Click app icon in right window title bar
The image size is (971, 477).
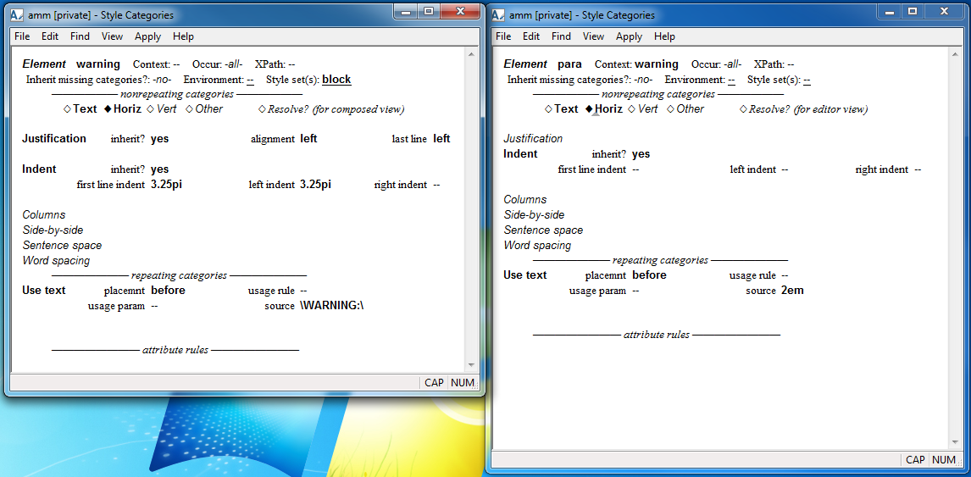coord(499,15)
